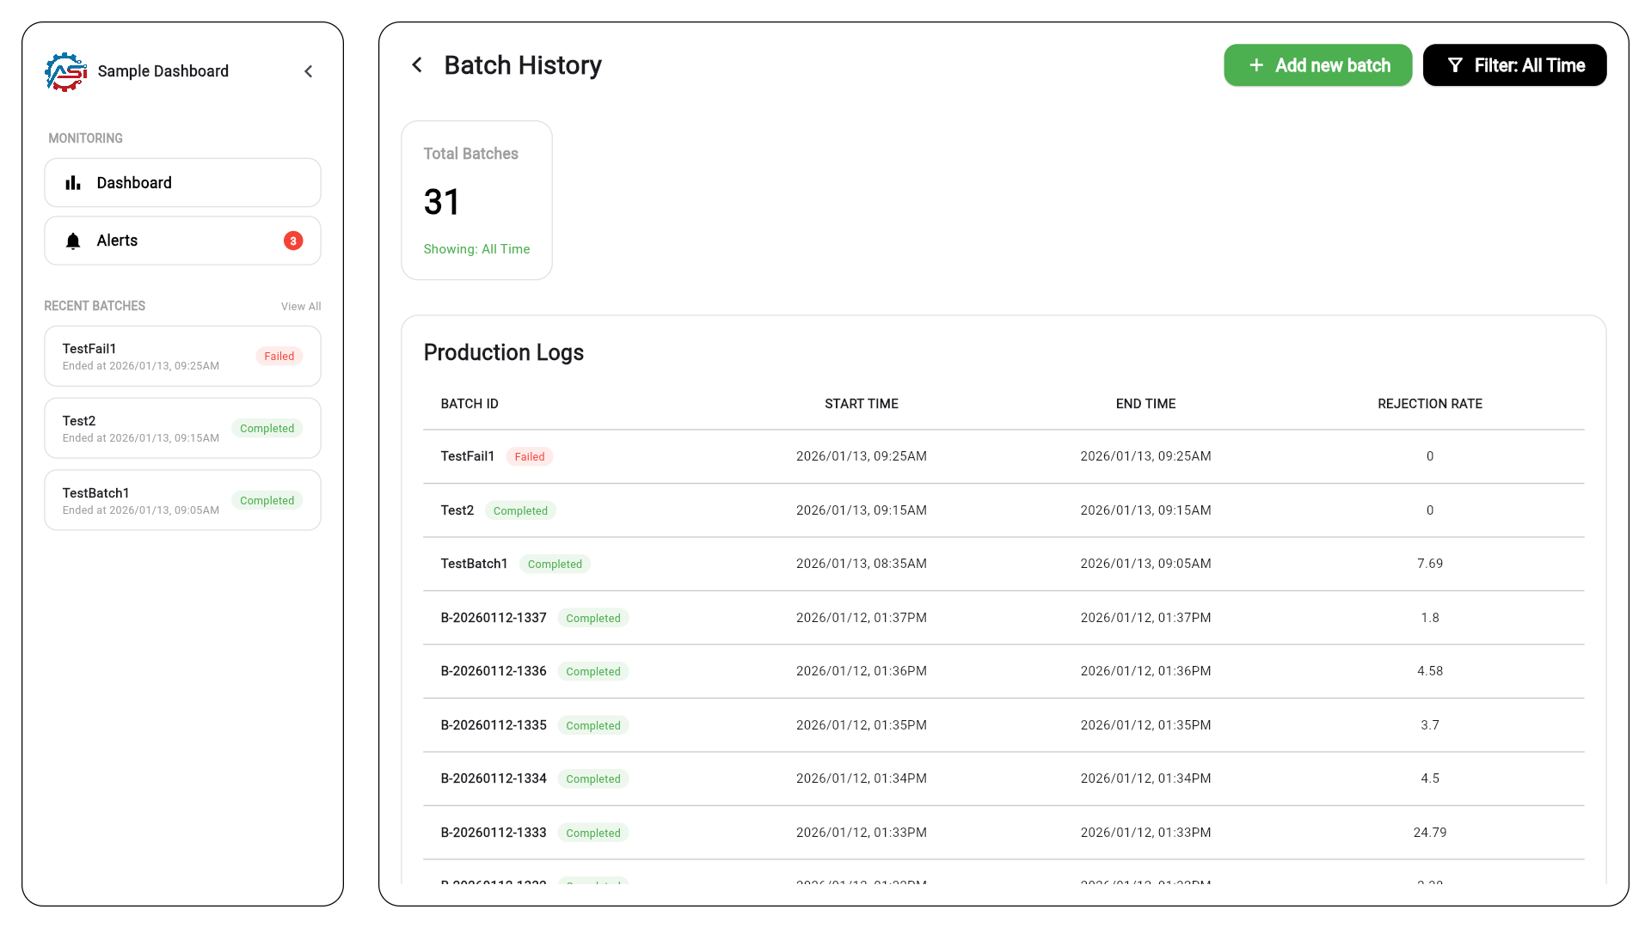Expand the B-20260112-1337 batch entry
1651x928 pixels.
[x=494, y=617]
